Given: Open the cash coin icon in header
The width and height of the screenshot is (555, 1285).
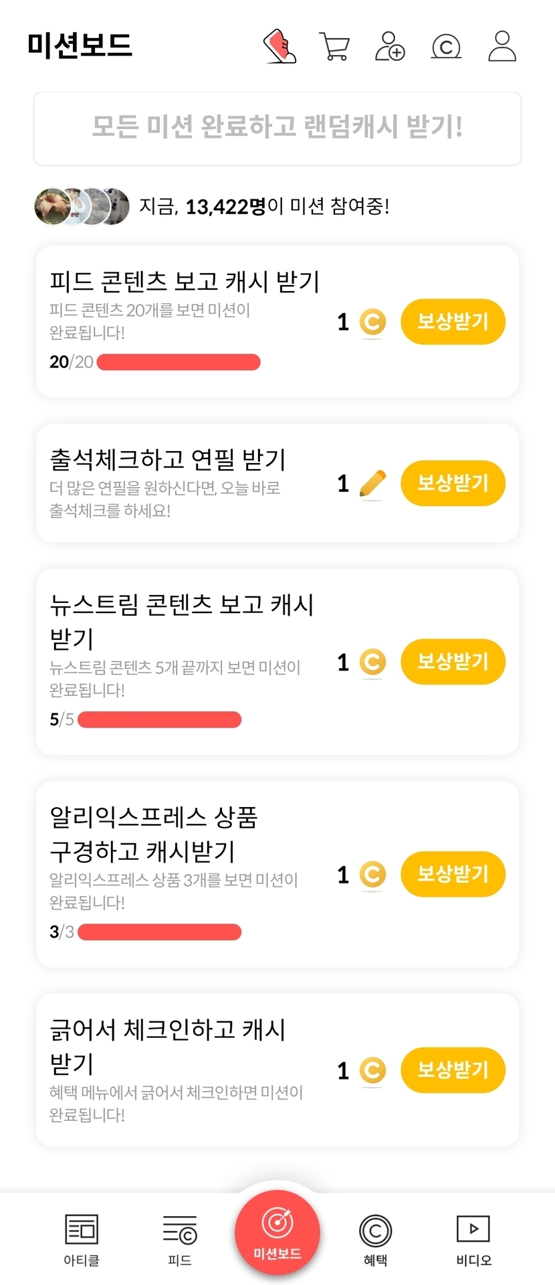Looking at the screenshot, I should pyautogui.click(x=446, y=47).
